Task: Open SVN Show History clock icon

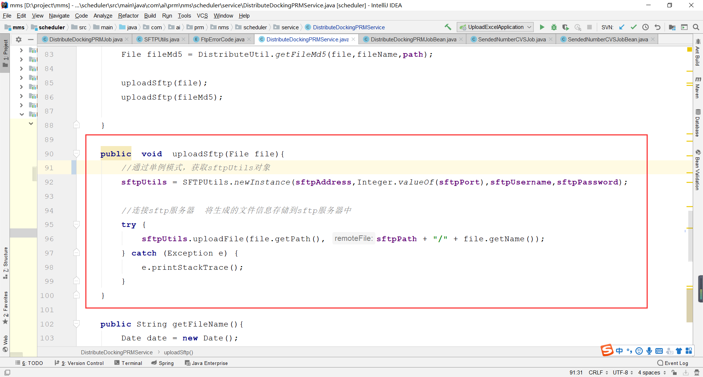Action: [646, 27]
